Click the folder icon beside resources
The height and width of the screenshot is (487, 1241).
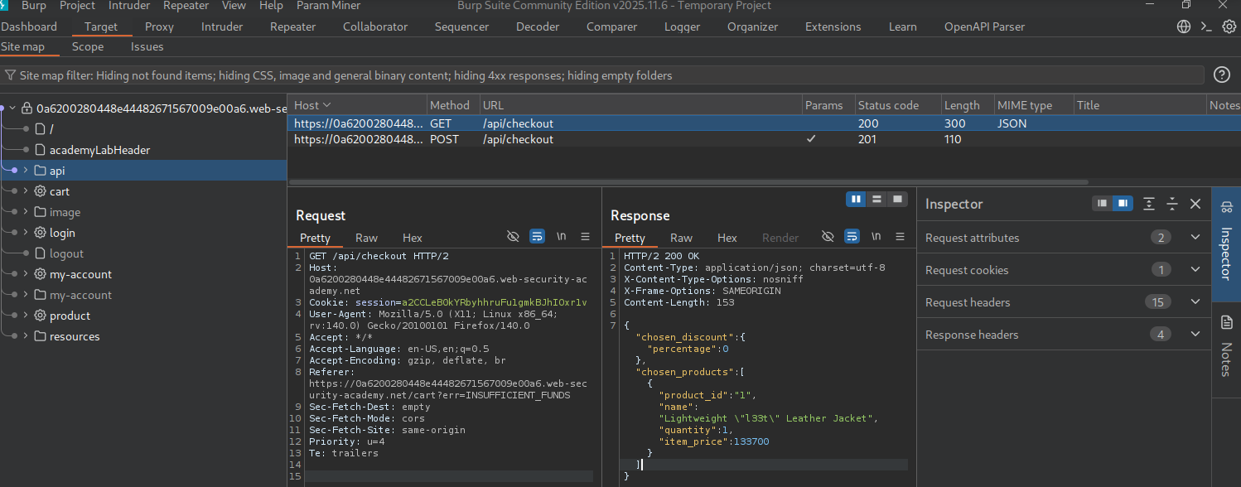point(40,336)
